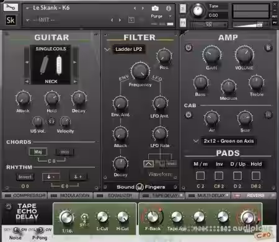
Task: Save snapshot with the floppy disk icon
Action: click(x=131, y=20)
